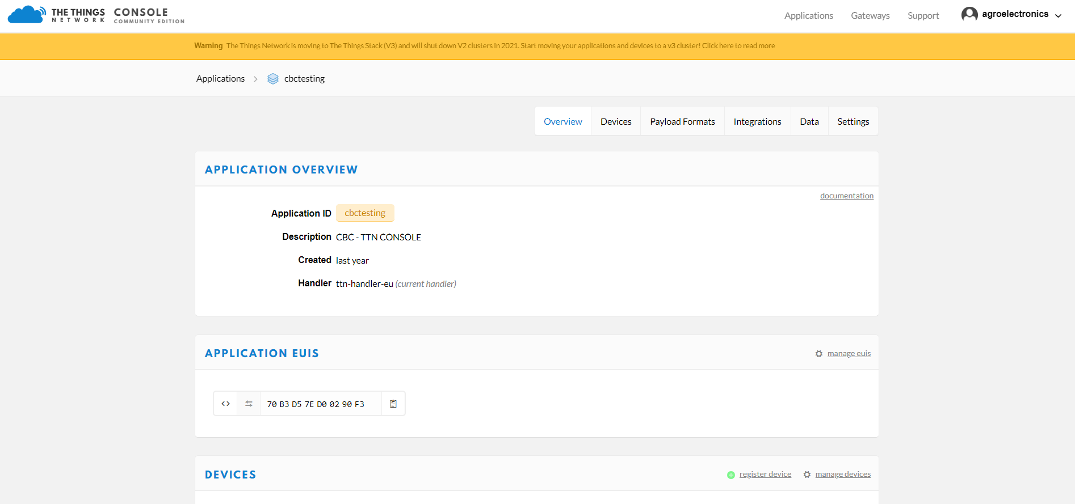Switch to the Payload Formats tab
The width and height of the screenshot is (1075, 504).
[682, 121]
